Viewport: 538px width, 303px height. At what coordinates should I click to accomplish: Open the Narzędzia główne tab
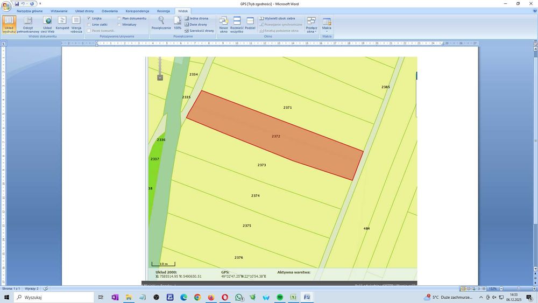coord(30,11)
